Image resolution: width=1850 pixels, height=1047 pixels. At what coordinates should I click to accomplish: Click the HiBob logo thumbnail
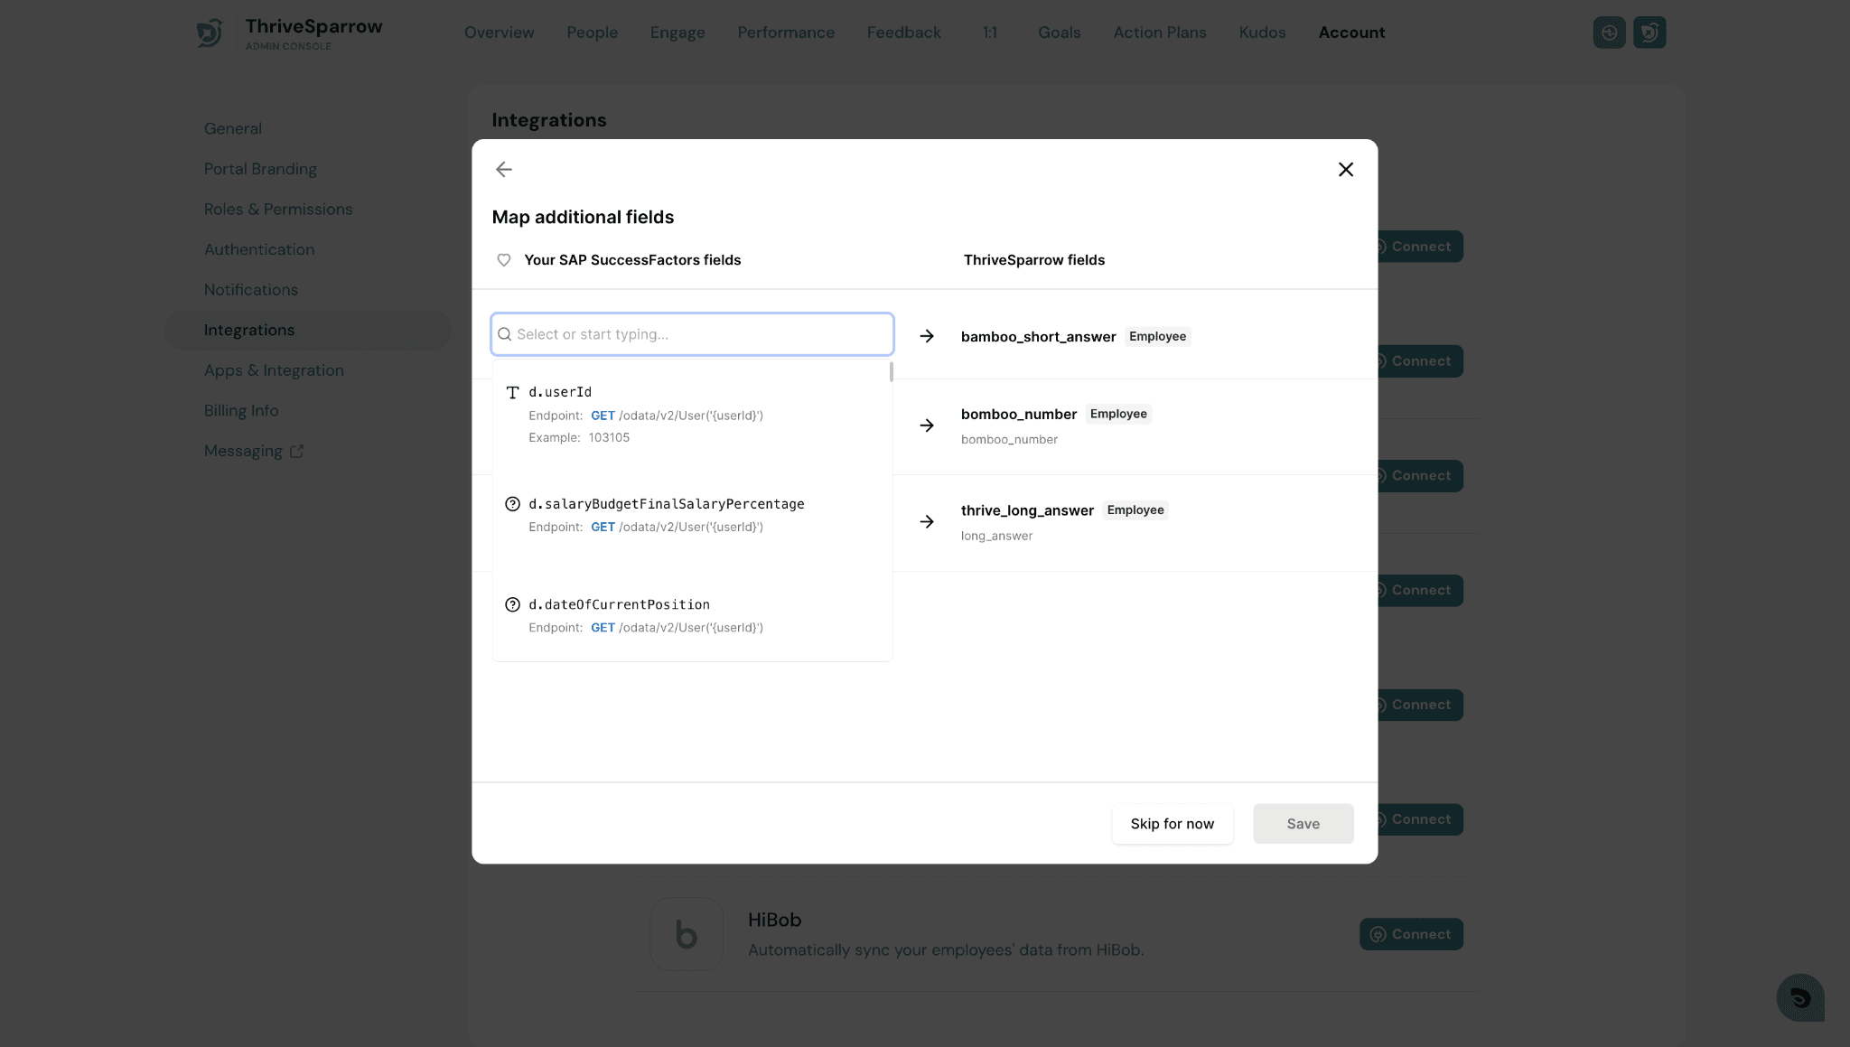pos(687,934)
